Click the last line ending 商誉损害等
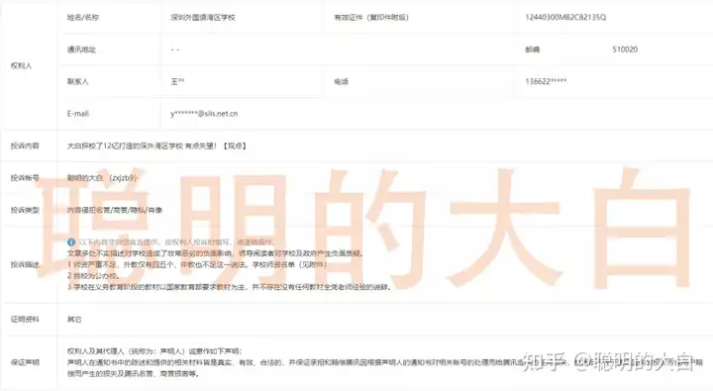 [x=134, y=374]
